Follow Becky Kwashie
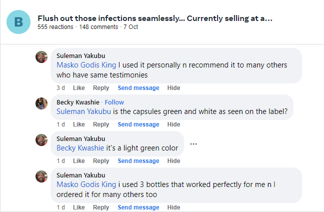This screenshot has width=324, height=212. pyautogui.click(x=114, y=102)
